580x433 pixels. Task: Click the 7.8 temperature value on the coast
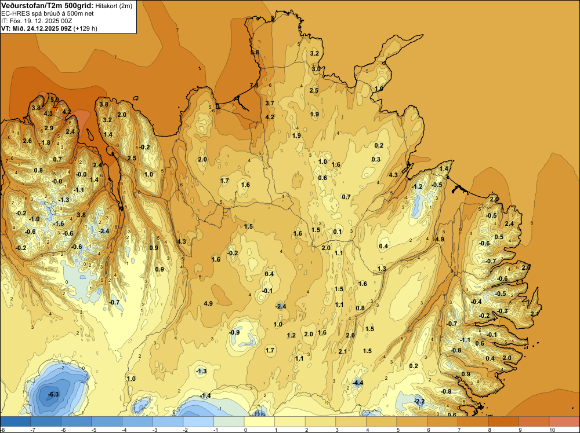pyautogui.click(x=254, y=85)
